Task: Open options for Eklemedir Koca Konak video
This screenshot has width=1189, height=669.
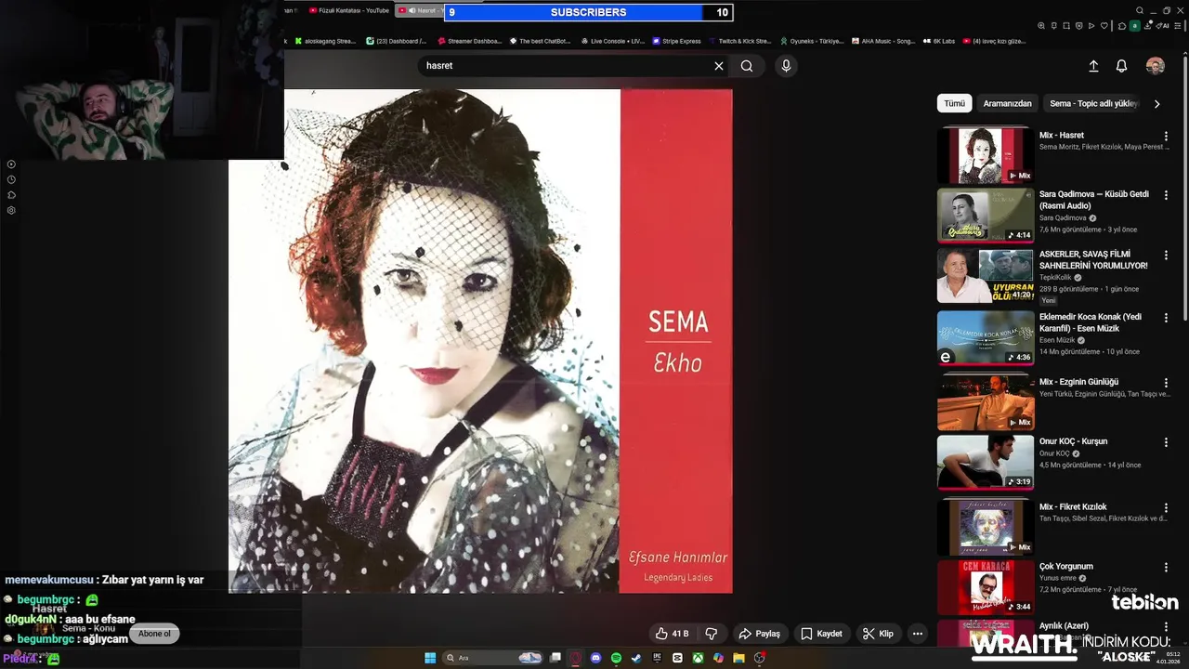Action: pos(1166,318)
